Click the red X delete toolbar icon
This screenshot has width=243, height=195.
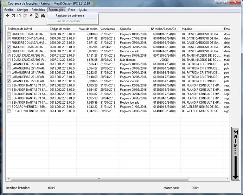pyautogui.click(x=31, y=16)
